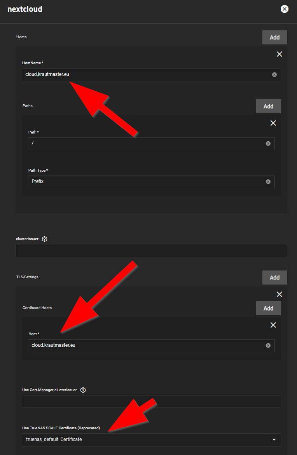Viewport: 297px width, 455px height.
Task: Click the HostName label
Action: click(x=33, y=63)
